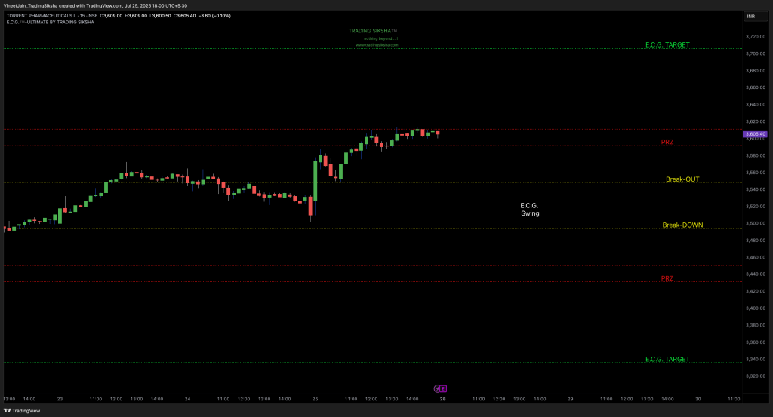Click the purple current price tag 3,605.40
The image size is (773, 417).
[x=756, y=134]
